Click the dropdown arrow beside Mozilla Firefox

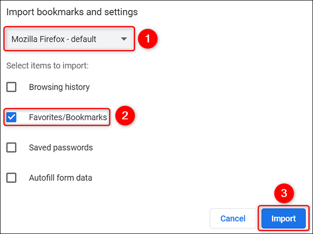[124, 39]
